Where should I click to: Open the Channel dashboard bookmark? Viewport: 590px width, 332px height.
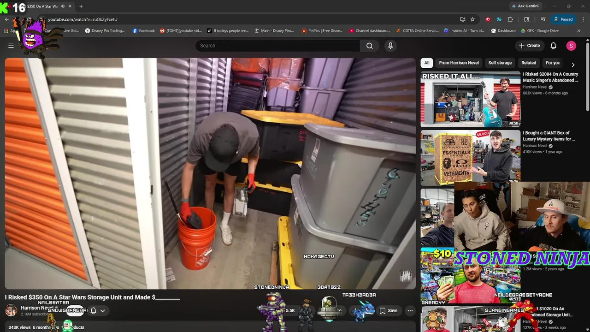pyautogui.click(x=370, y=31)
